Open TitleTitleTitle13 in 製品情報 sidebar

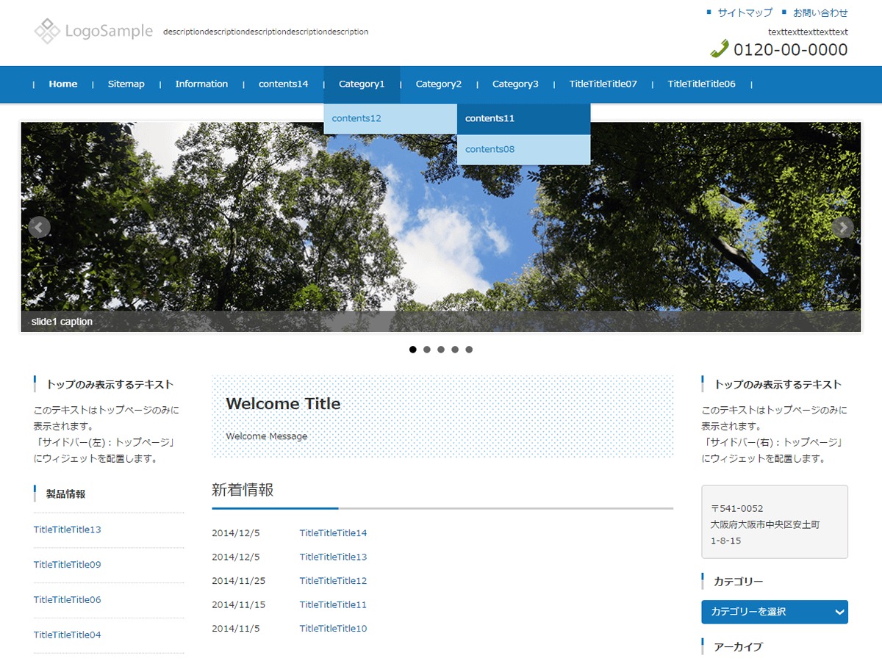68,530
